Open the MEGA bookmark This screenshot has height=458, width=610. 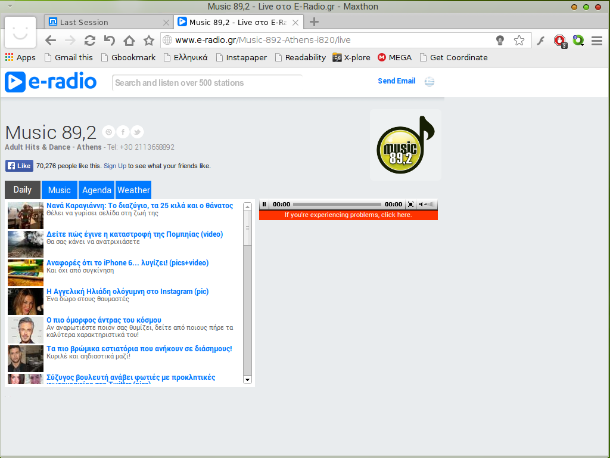click(395, 58)
